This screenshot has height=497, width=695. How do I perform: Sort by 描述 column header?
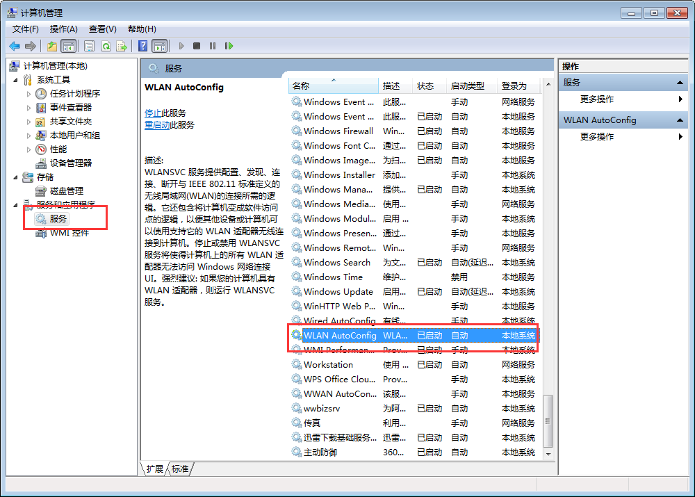point(395,85)
